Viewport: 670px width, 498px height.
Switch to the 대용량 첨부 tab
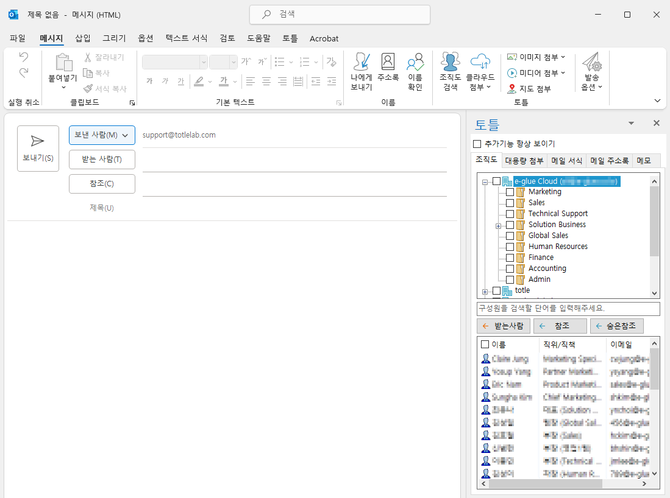point(524,161)
